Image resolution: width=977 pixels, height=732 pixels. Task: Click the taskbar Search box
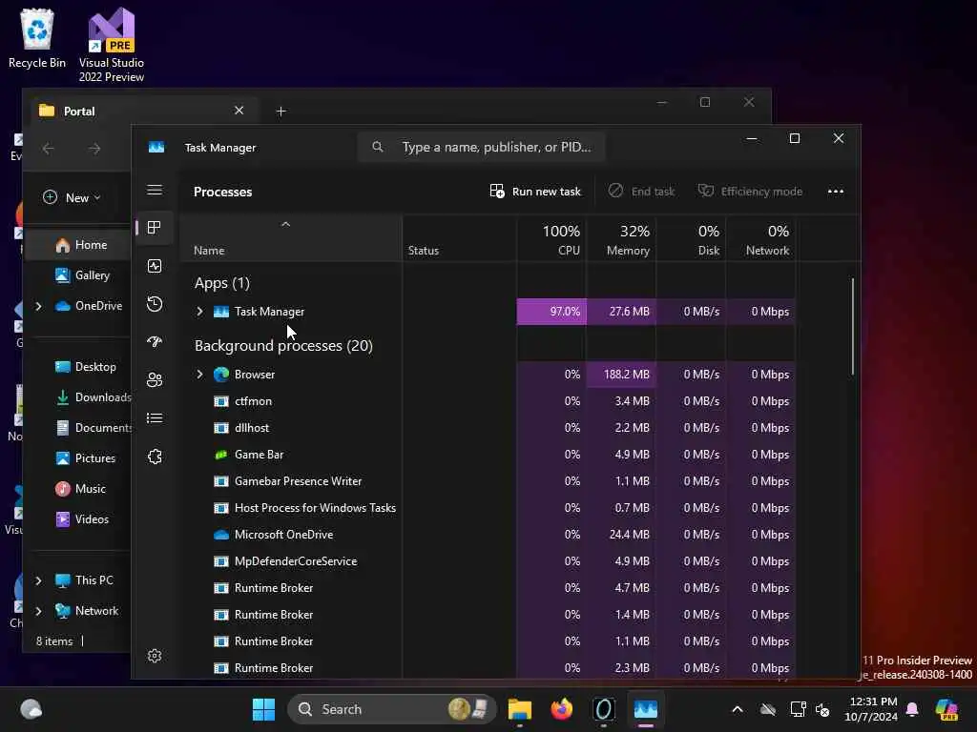(391, 709)
